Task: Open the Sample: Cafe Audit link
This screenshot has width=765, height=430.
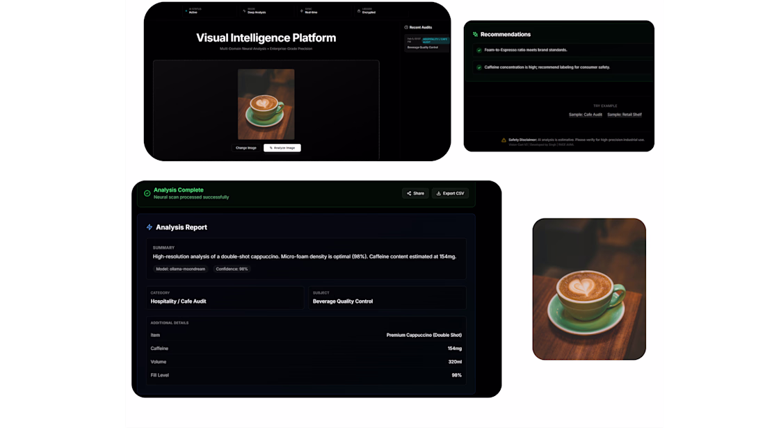Action: click(585, 115)
